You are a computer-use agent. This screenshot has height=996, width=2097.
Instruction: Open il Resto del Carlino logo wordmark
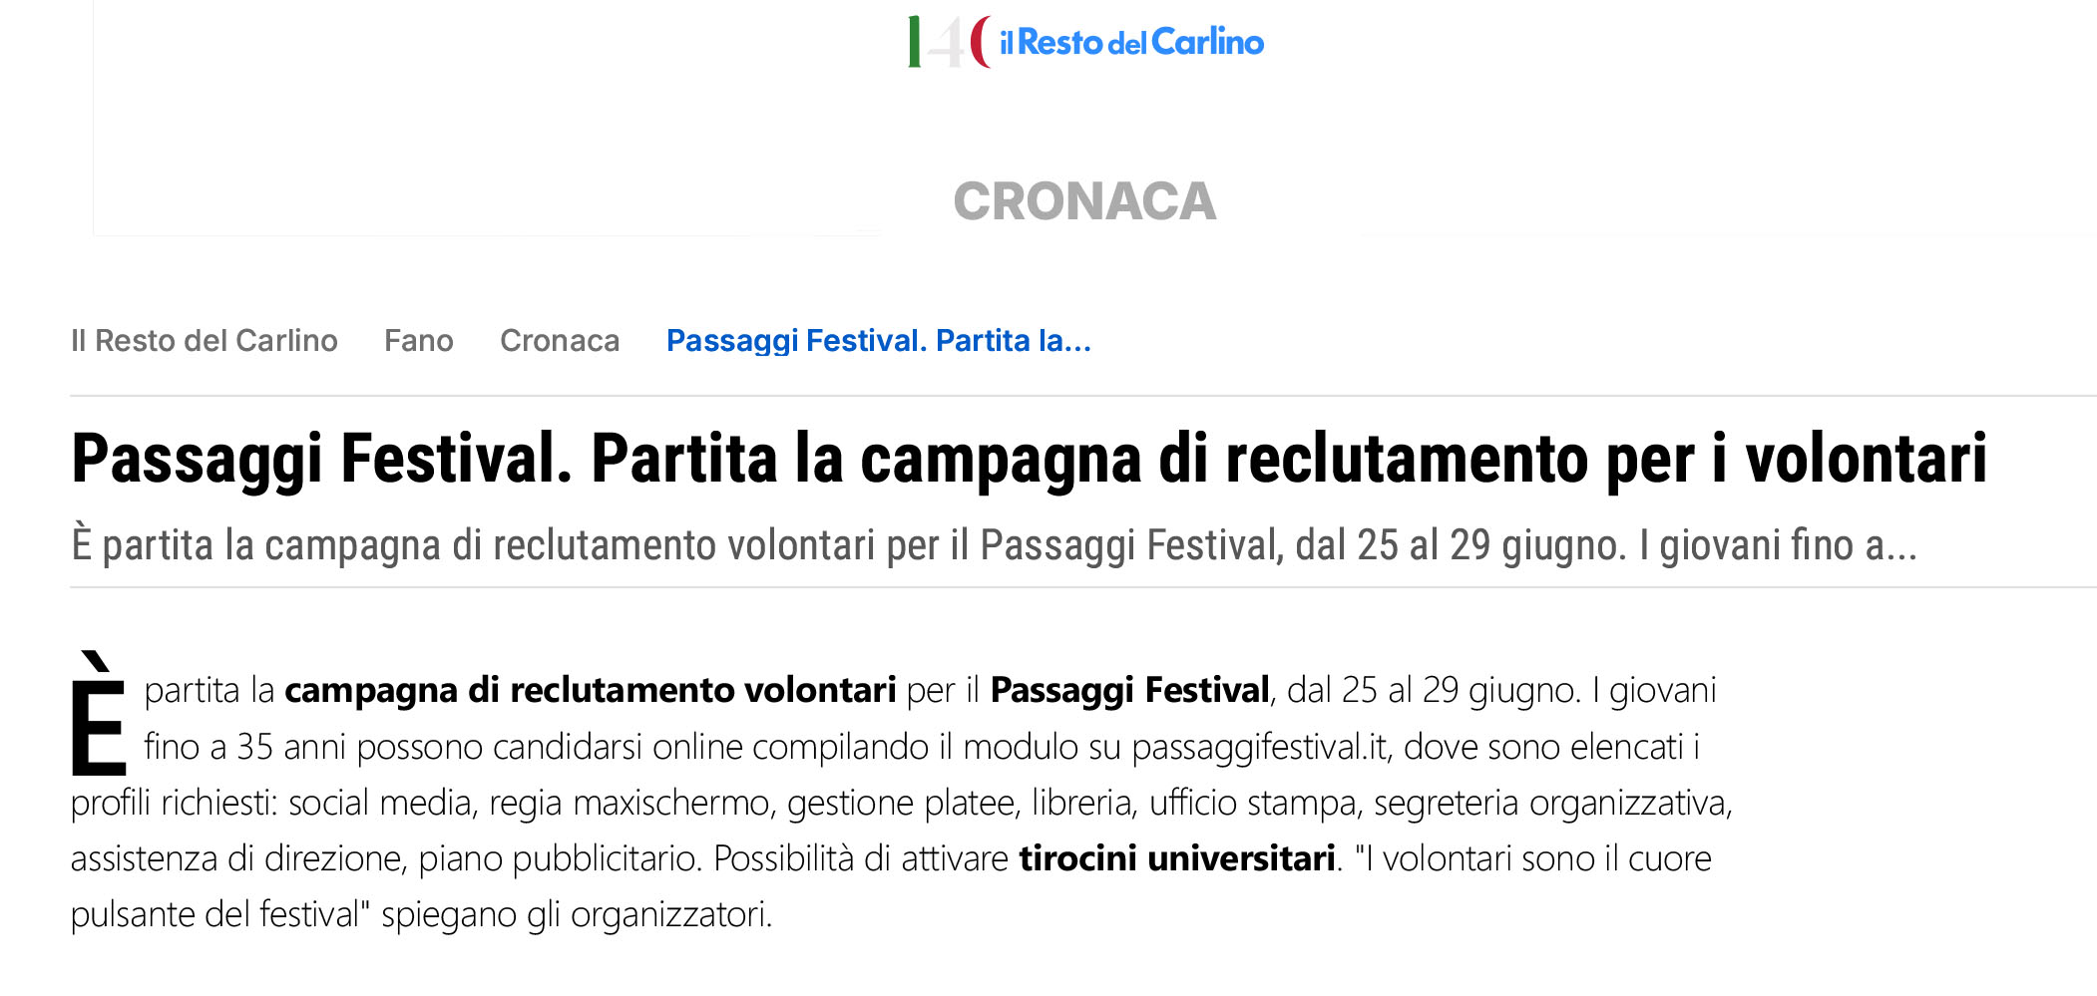coord(1131,42)
